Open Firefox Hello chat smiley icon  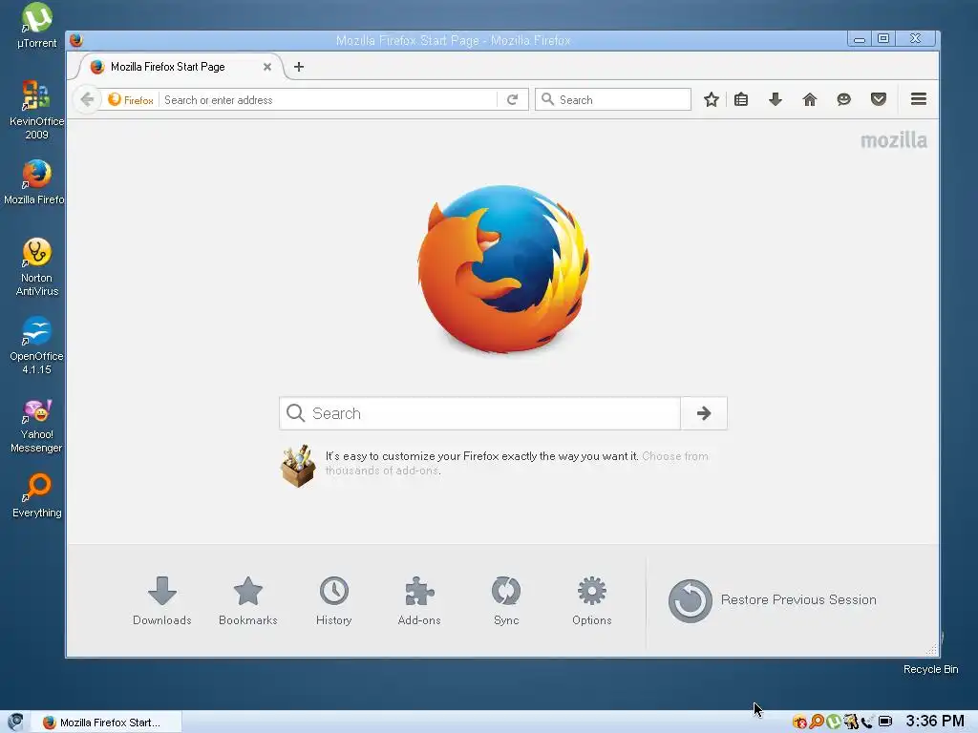(x=844, y=99)
